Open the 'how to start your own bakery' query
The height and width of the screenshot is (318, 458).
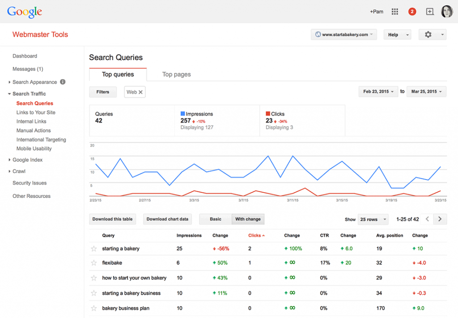click(x=134, y=278)
